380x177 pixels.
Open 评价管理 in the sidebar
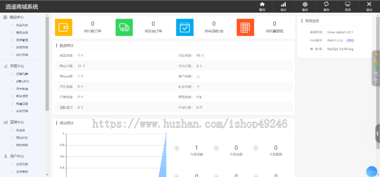tap(22, 55)
